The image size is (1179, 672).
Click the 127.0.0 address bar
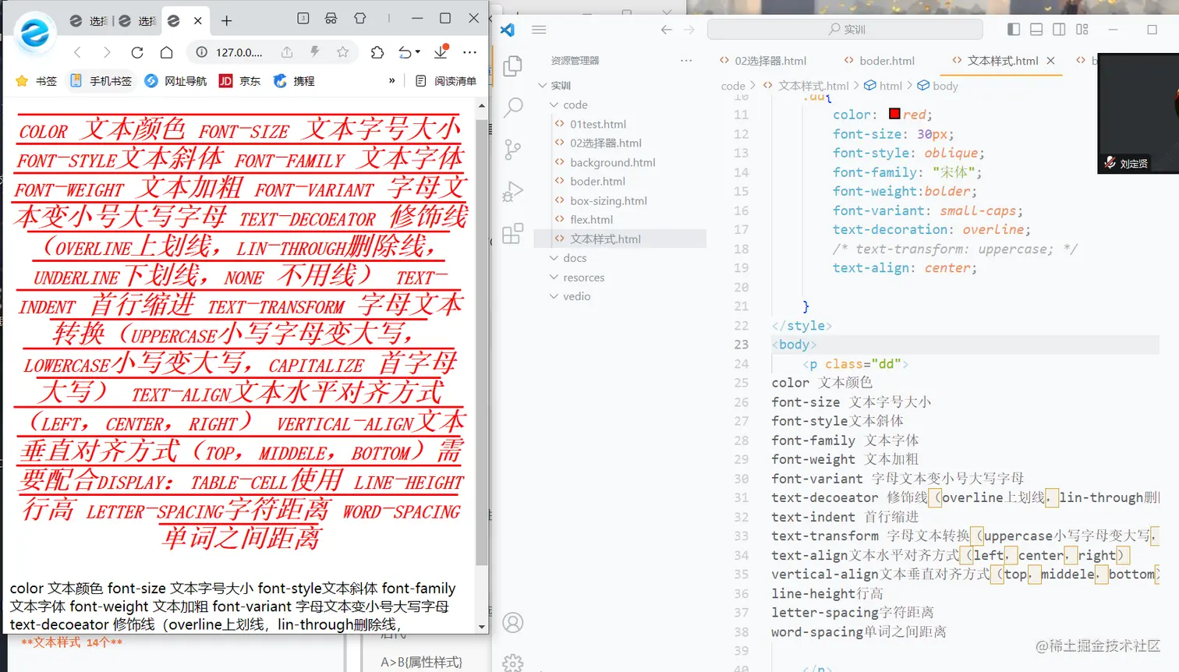(239, 52)
